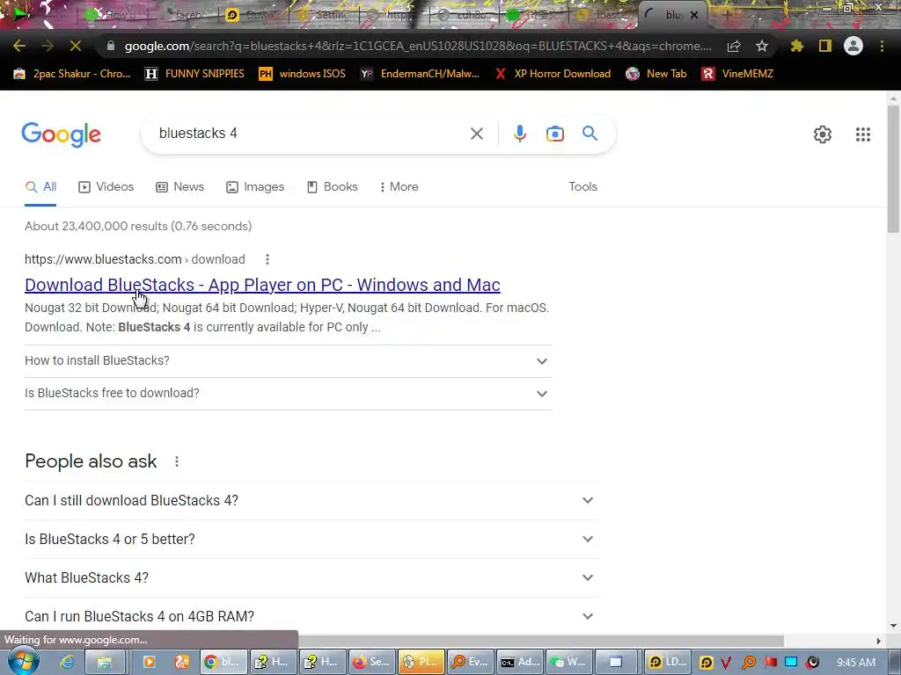Image resolution: width=901 pixels, height=675 pixels.
Task: Expand How to install BlueStacks?
Action: (x=289, y=361)
